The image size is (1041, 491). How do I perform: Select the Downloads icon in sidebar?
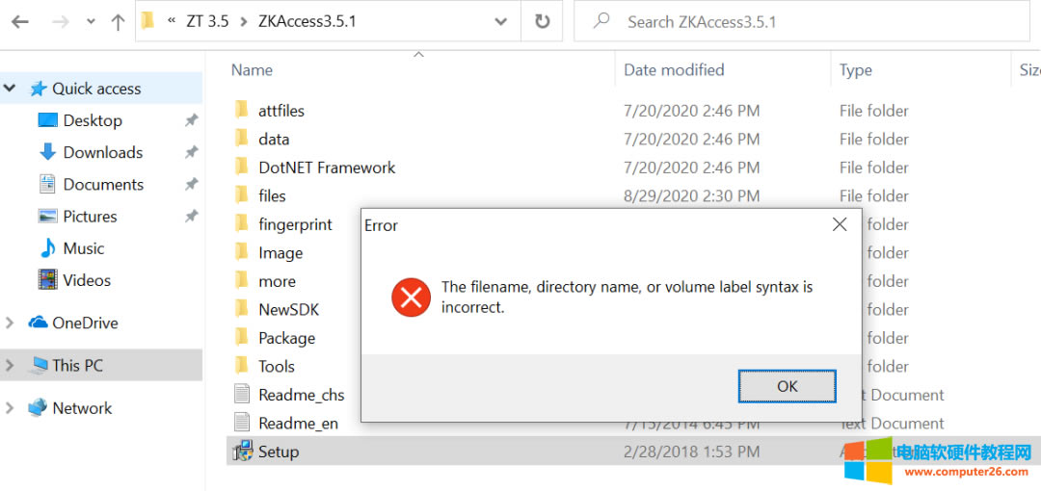point(48,152)
